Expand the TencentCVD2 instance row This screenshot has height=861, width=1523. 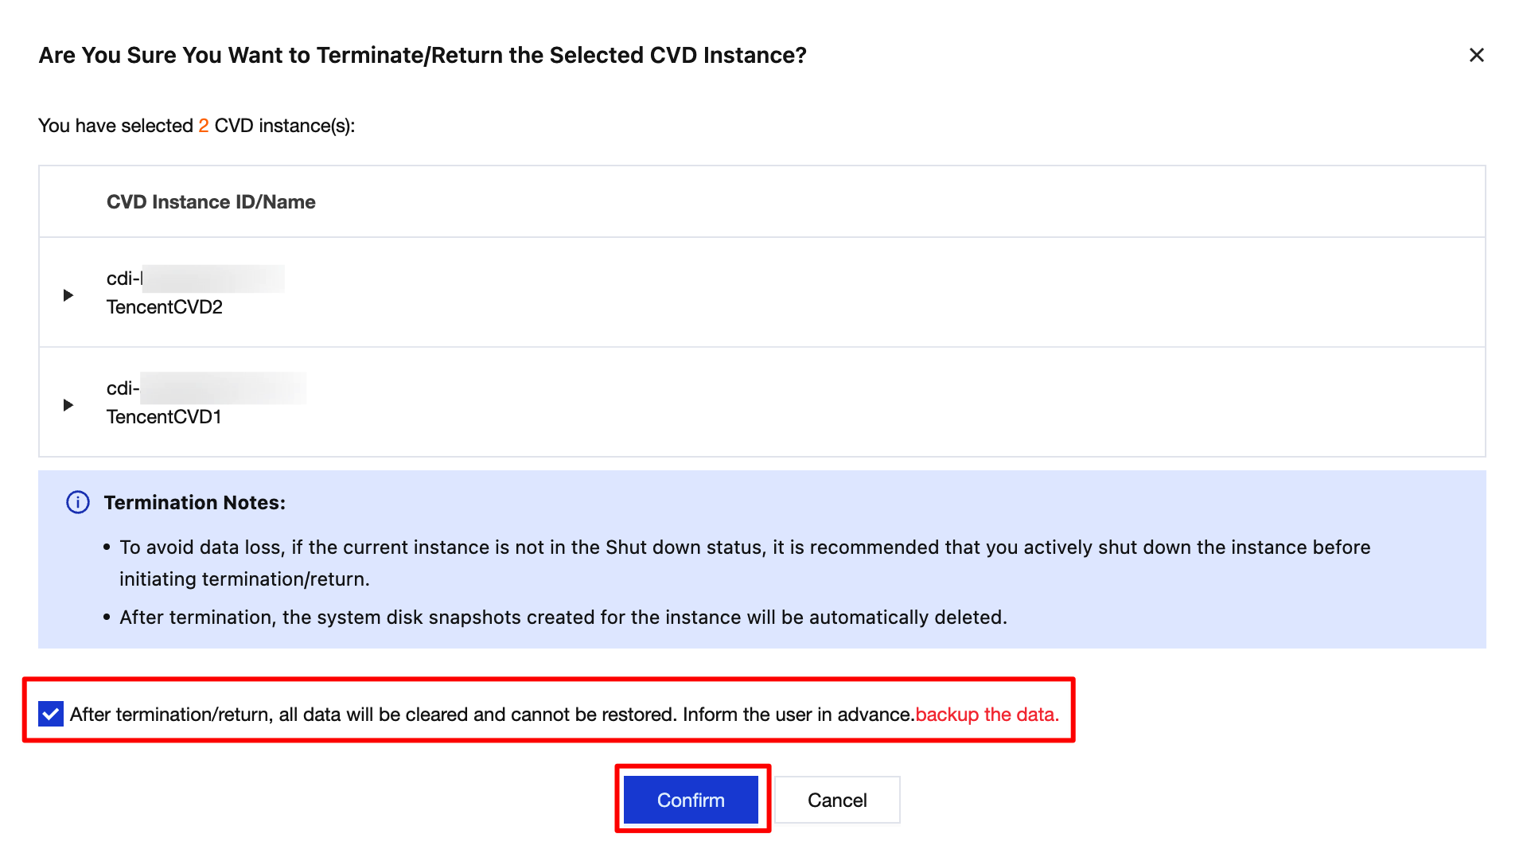[x=68, y=295]
